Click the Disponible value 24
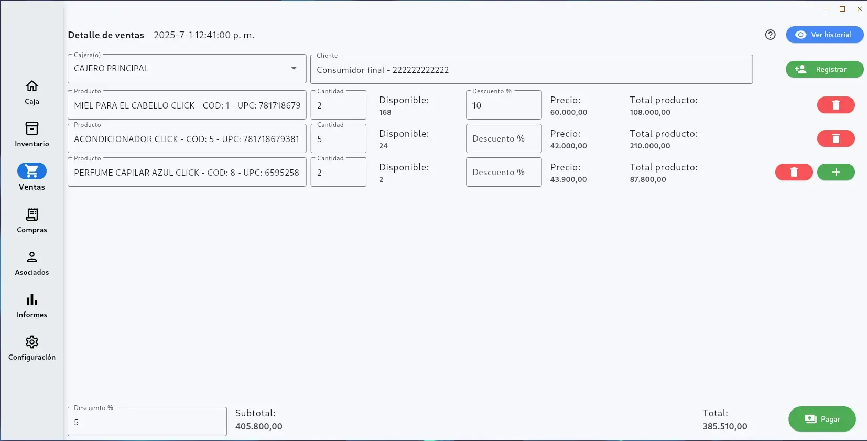This screenshot has width=867, height=441. 384,146
